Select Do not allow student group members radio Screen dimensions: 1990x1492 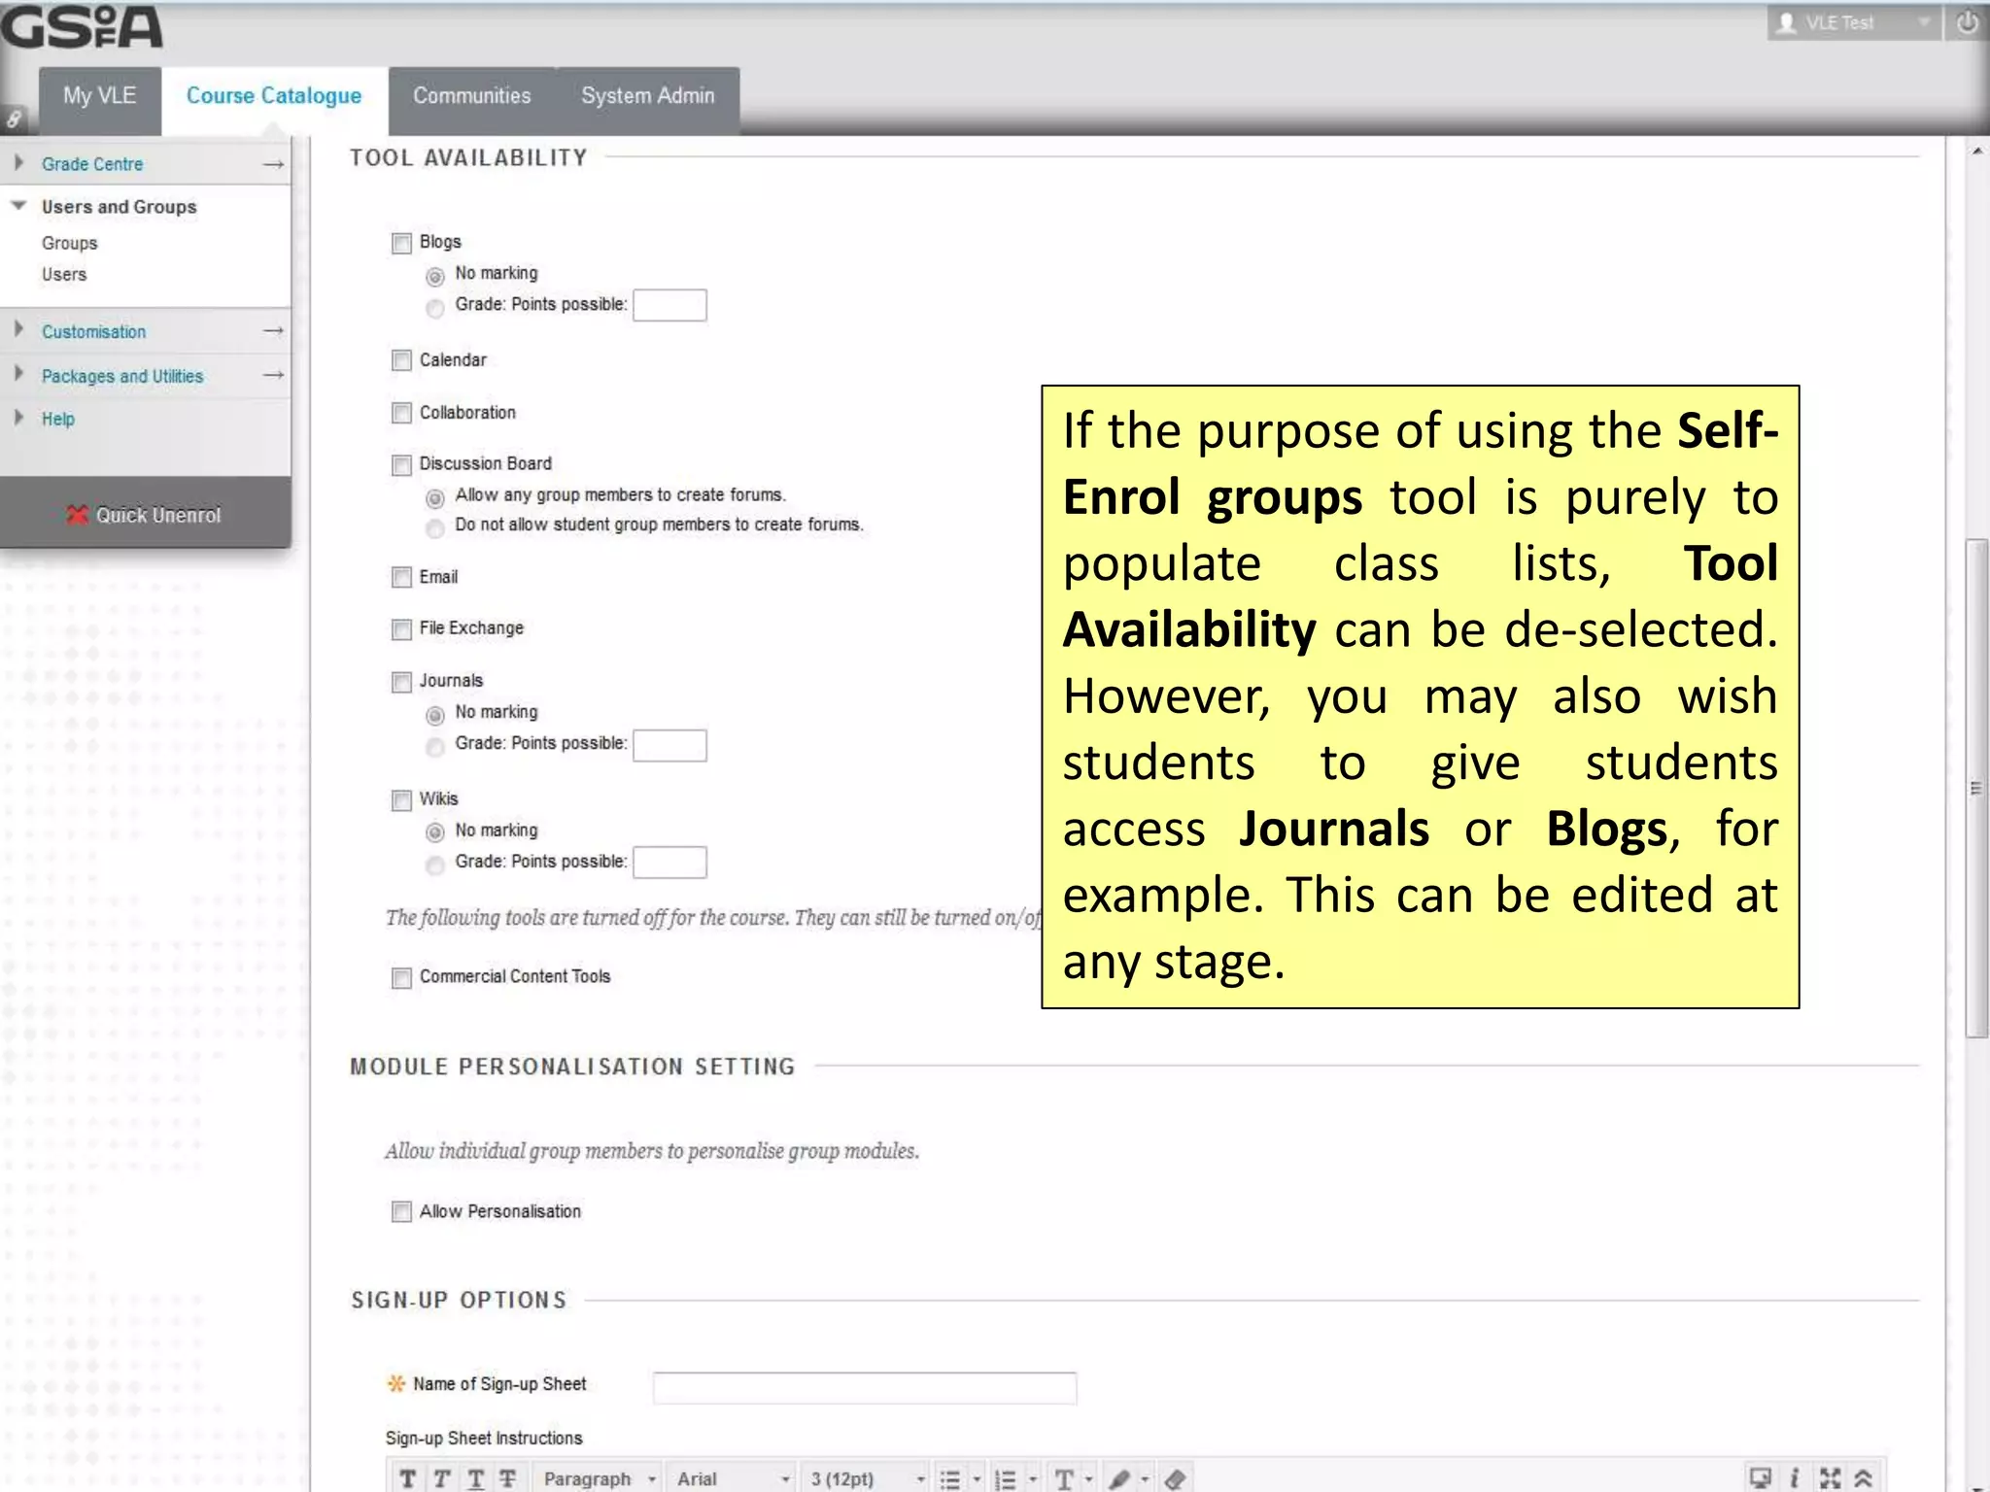click(x=435, y=527)
